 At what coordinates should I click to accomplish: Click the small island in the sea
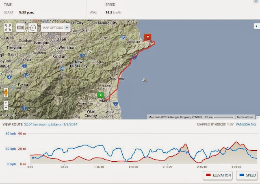tap(144, 80)
